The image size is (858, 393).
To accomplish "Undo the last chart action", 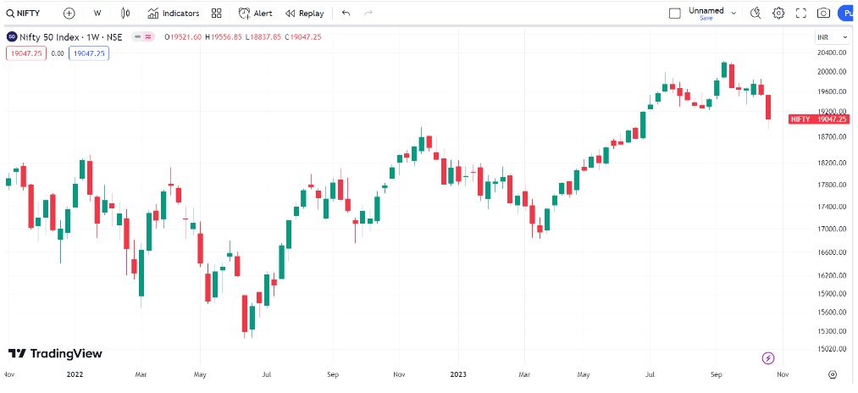I will tap(346, 14).
